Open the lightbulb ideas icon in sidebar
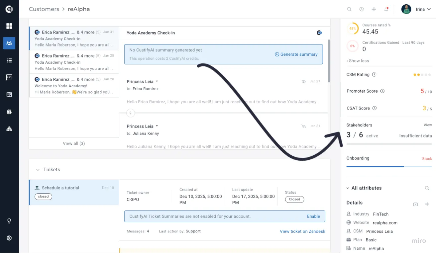 click(x=9, y=221)
